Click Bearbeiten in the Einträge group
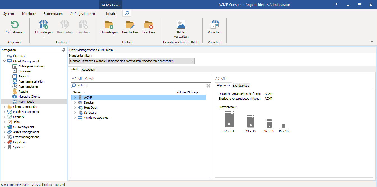Image resolution: width=377 pixels, height=187 pixels. (x=65, y=24)
